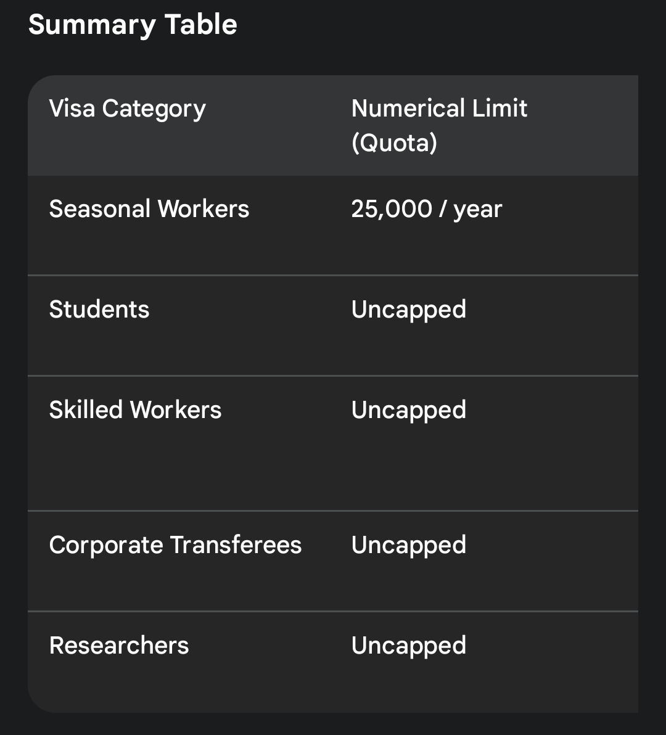This screenshot has width=666, height=735.
Task: Click the Summary Table heading
Action: [133, 25]
